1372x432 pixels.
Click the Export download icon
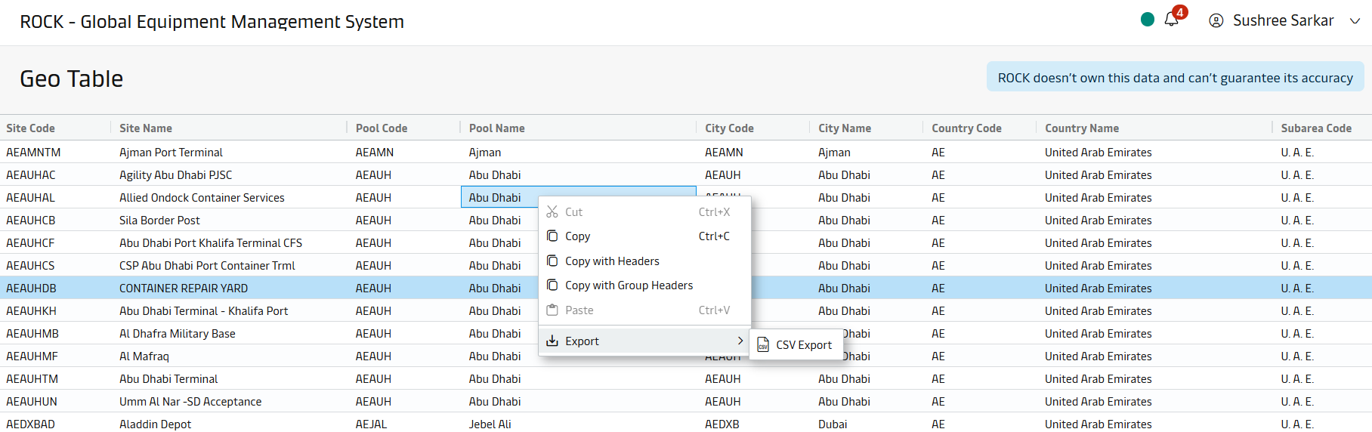pos(552,341)
